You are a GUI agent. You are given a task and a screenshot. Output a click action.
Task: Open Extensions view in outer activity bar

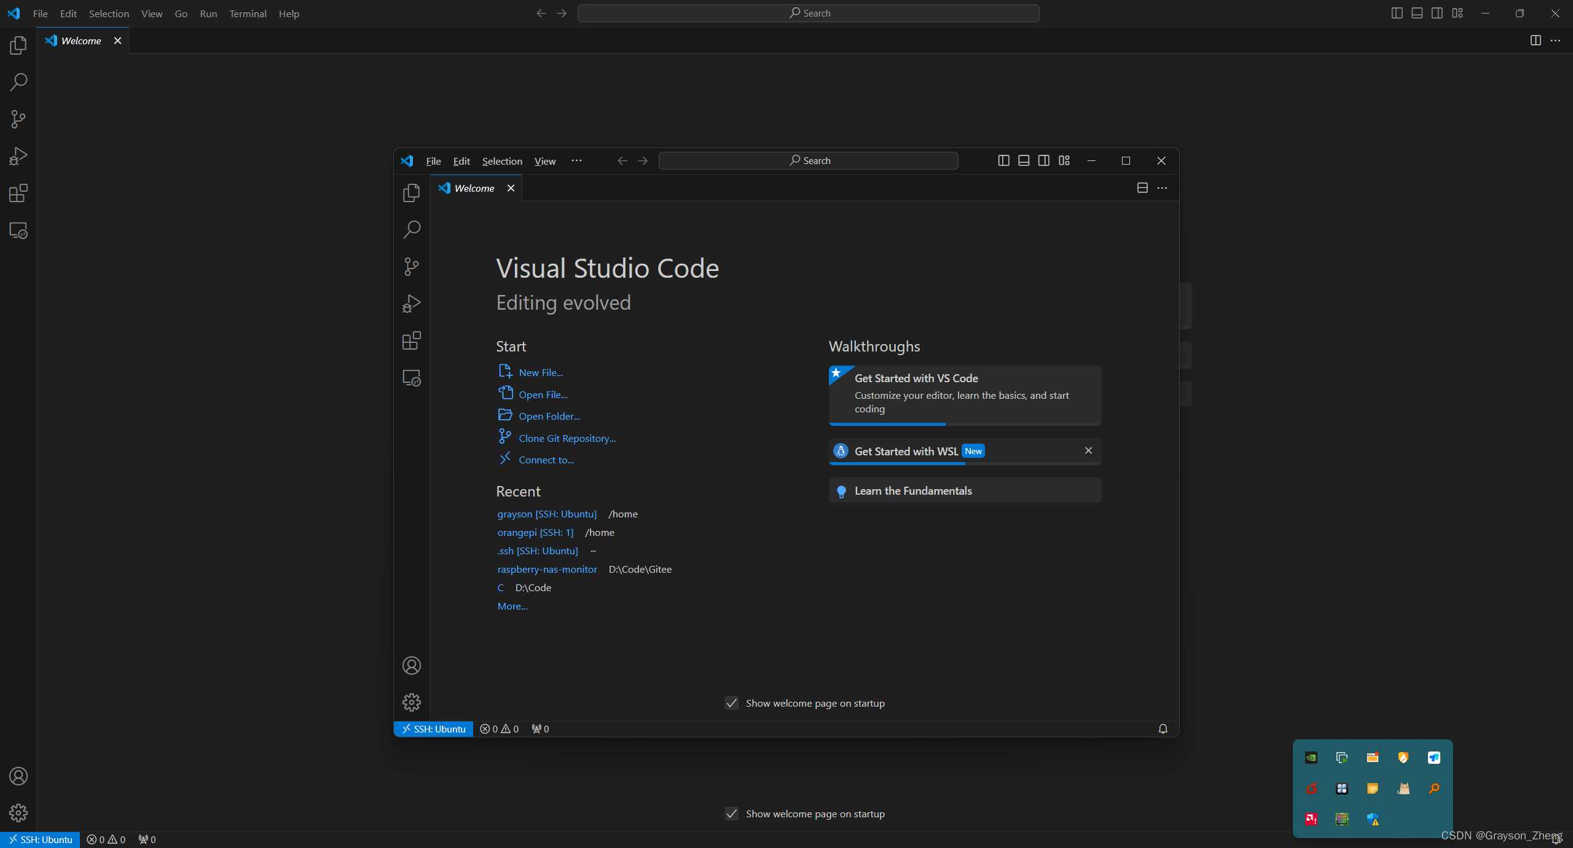coord(18,194)
